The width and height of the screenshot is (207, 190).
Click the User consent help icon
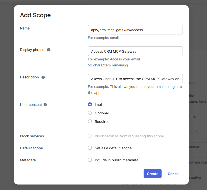pos(45,105)
